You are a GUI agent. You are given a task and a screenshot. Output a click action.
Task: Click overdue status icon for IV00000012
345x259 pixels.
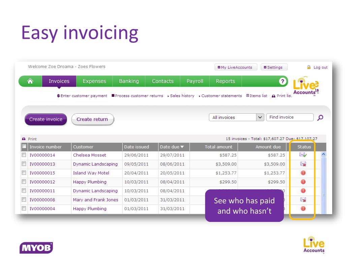point(303,182)
